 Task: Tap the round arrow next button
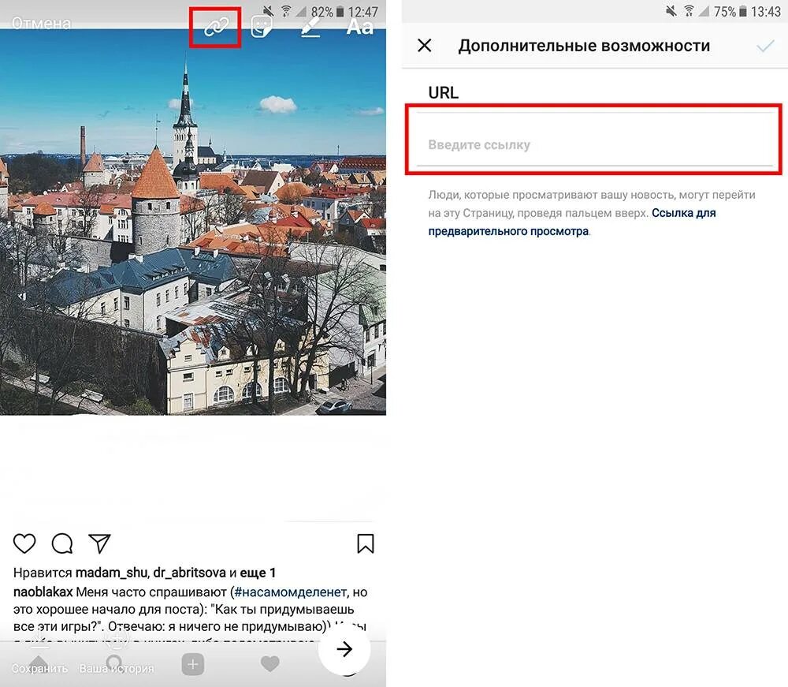coord(344,649)
